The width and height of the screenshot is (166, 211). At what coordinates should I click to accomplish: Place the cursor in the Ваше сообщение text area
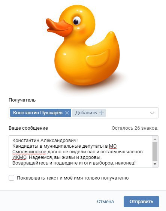coord(80,151)
